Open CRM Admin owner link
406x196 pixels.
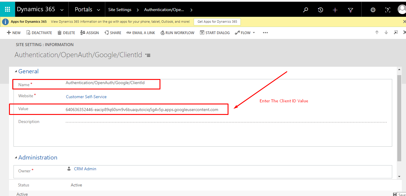click(85, 169)
